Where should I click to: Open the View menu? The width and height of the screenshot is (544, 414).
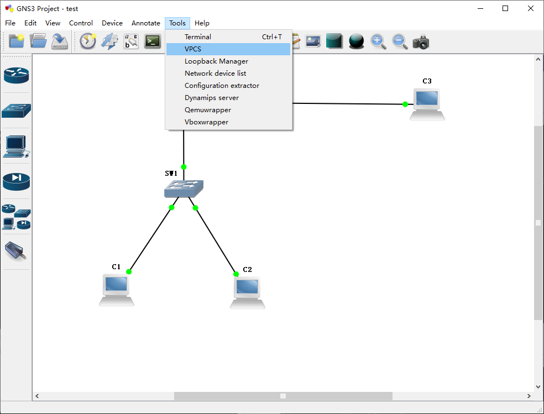coord(53,23)
